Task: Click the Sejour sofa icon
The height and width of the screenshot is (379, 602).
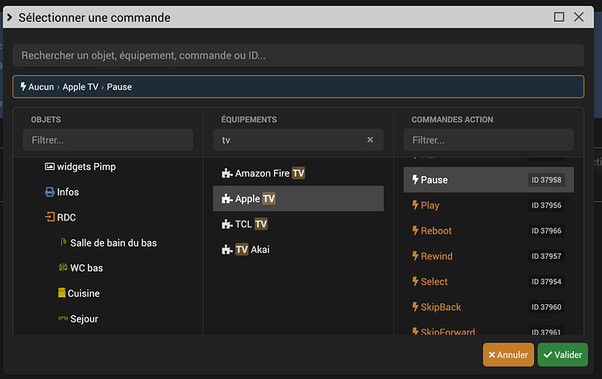Action: (x=63, y=318)
